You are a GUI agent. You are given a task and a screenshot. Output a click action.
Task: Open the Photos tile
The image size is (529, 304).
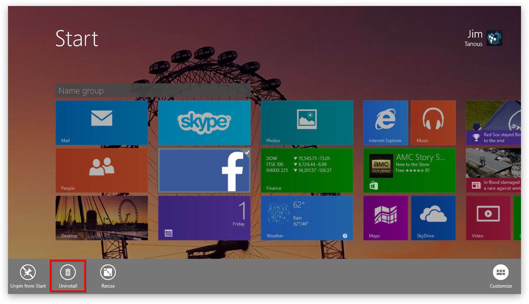click(307, 122)
